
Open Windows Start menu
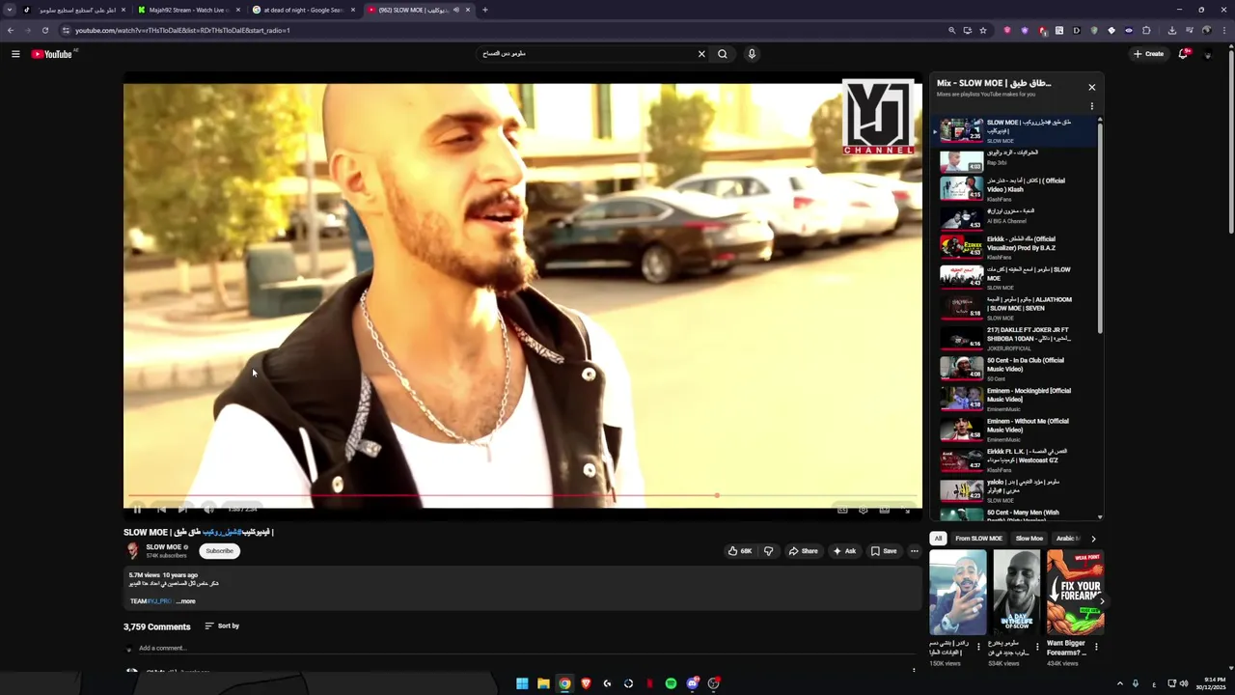522,683
